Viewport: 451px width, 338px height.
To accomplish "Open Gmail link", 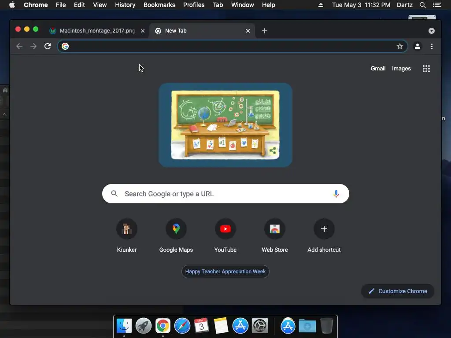I will (x=378, y=68).
